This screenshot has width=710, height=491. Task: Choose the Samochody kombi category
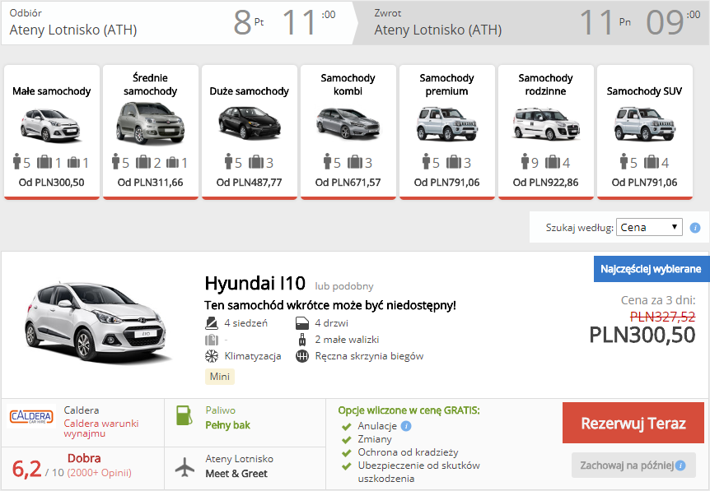(x=348, y=132)
